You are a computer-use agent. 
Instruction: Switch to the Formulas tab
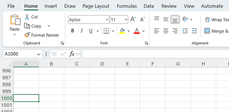(x=127, y=6)
